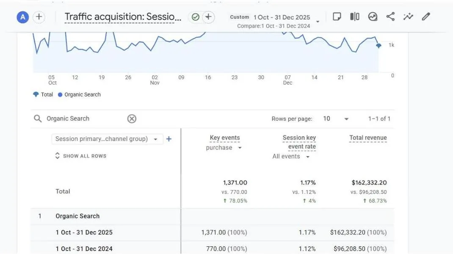
Task: Add filter using the plus next to the checkmark
Action: (x=208, y=17)
